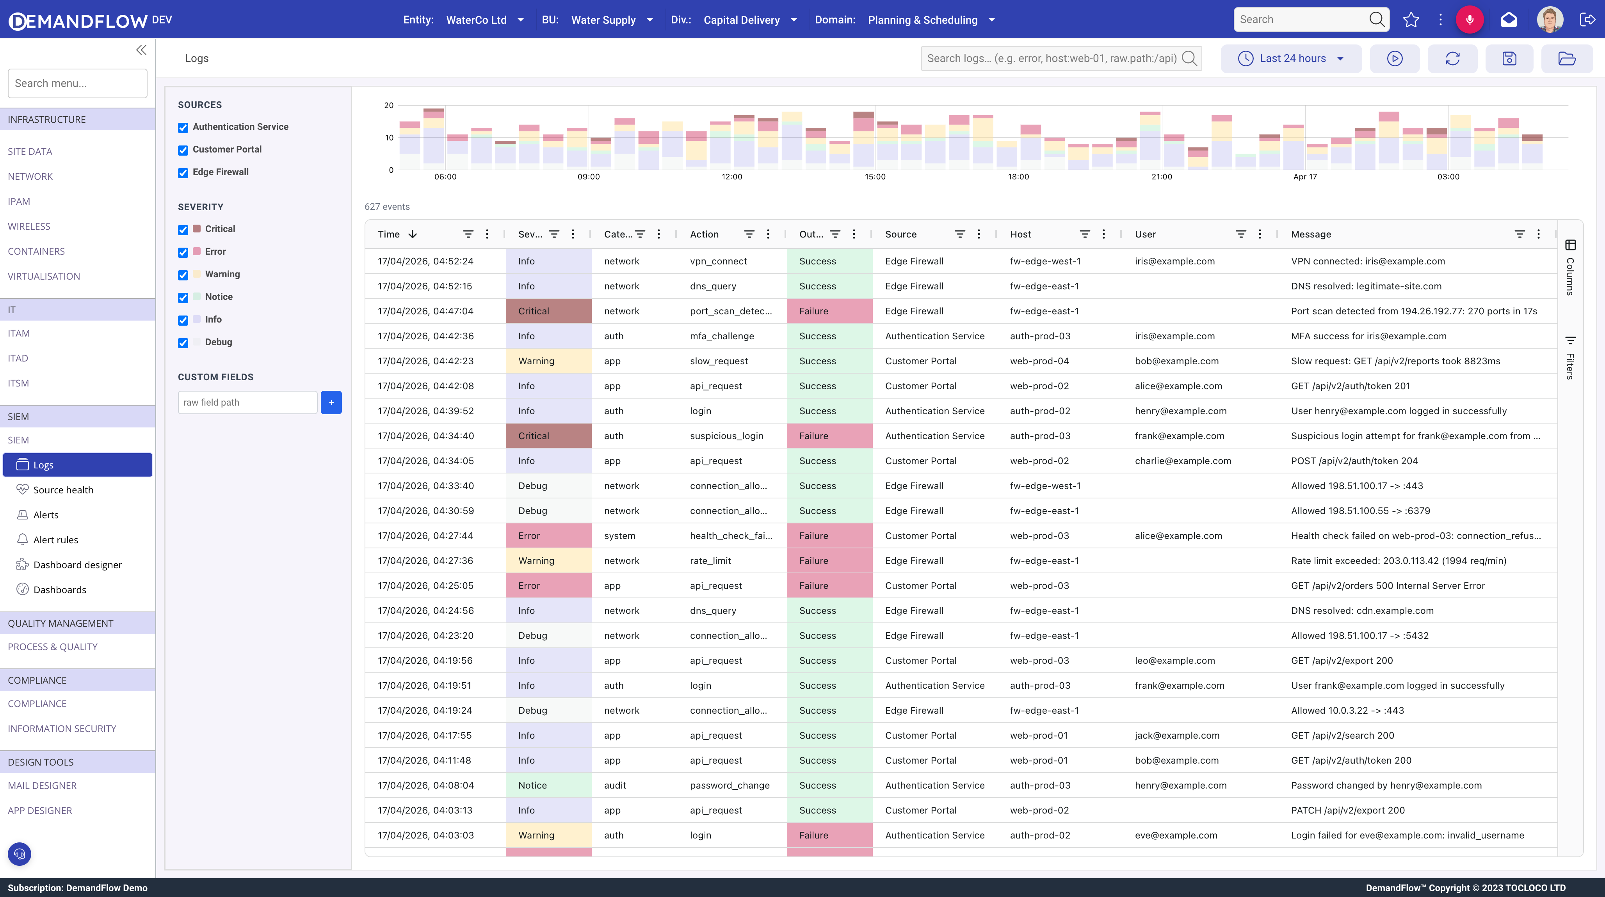Open the Last 24 hours time range dropdown
Screen dimensions: 1605x897
pos(1290,58)
